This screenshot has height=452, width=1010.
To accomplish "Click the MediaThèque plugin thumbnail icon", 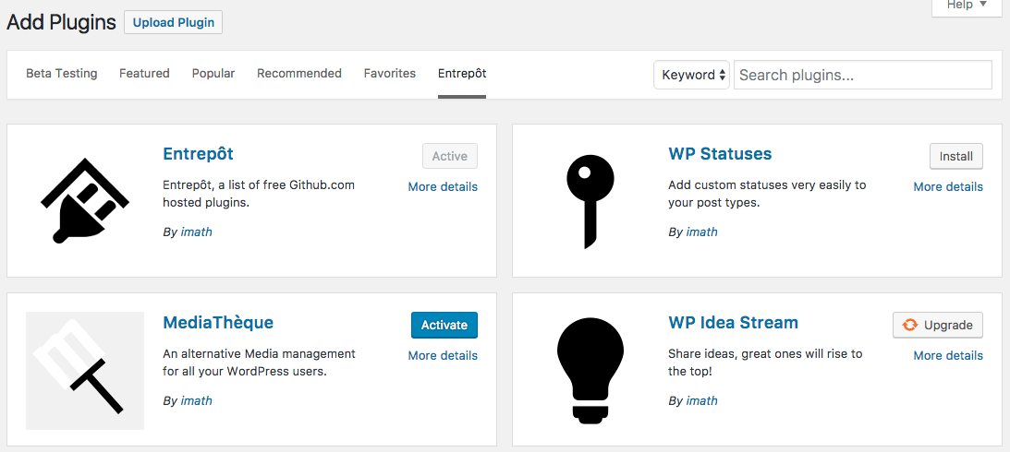I will 85,370.
